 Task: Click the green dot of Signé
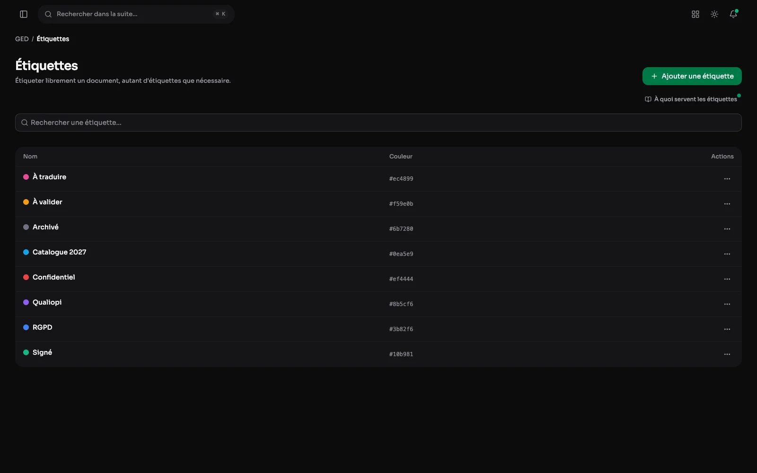(x=26, y=352)
